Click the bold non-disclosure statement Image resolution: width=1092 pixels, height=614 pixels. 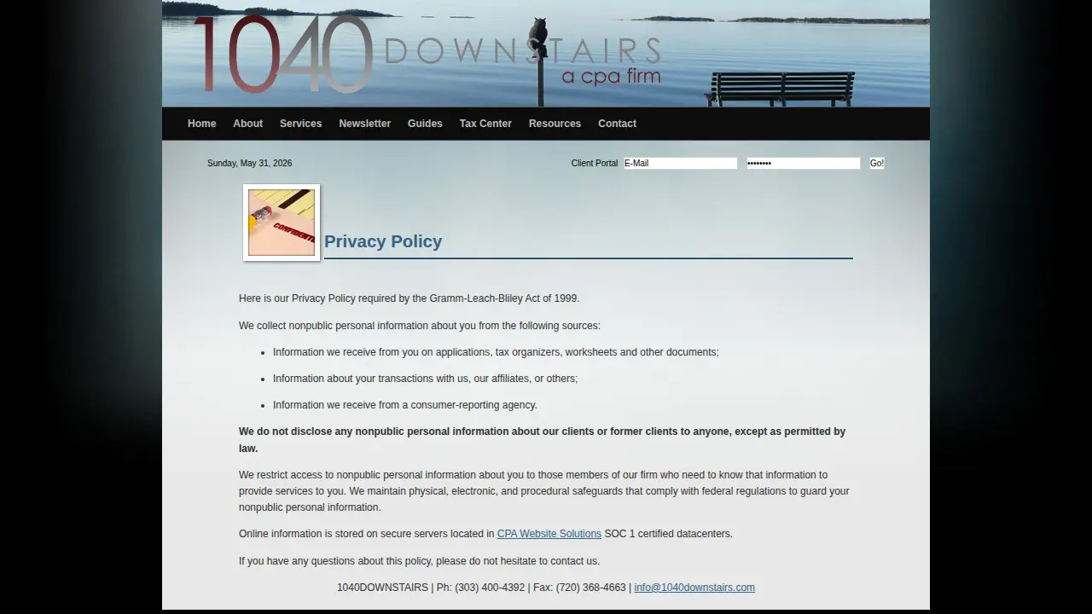point(543,440)
